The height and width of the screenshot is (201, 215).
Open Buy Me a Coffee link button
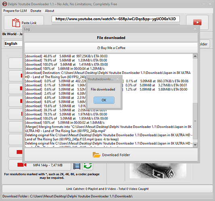(111, 48)
